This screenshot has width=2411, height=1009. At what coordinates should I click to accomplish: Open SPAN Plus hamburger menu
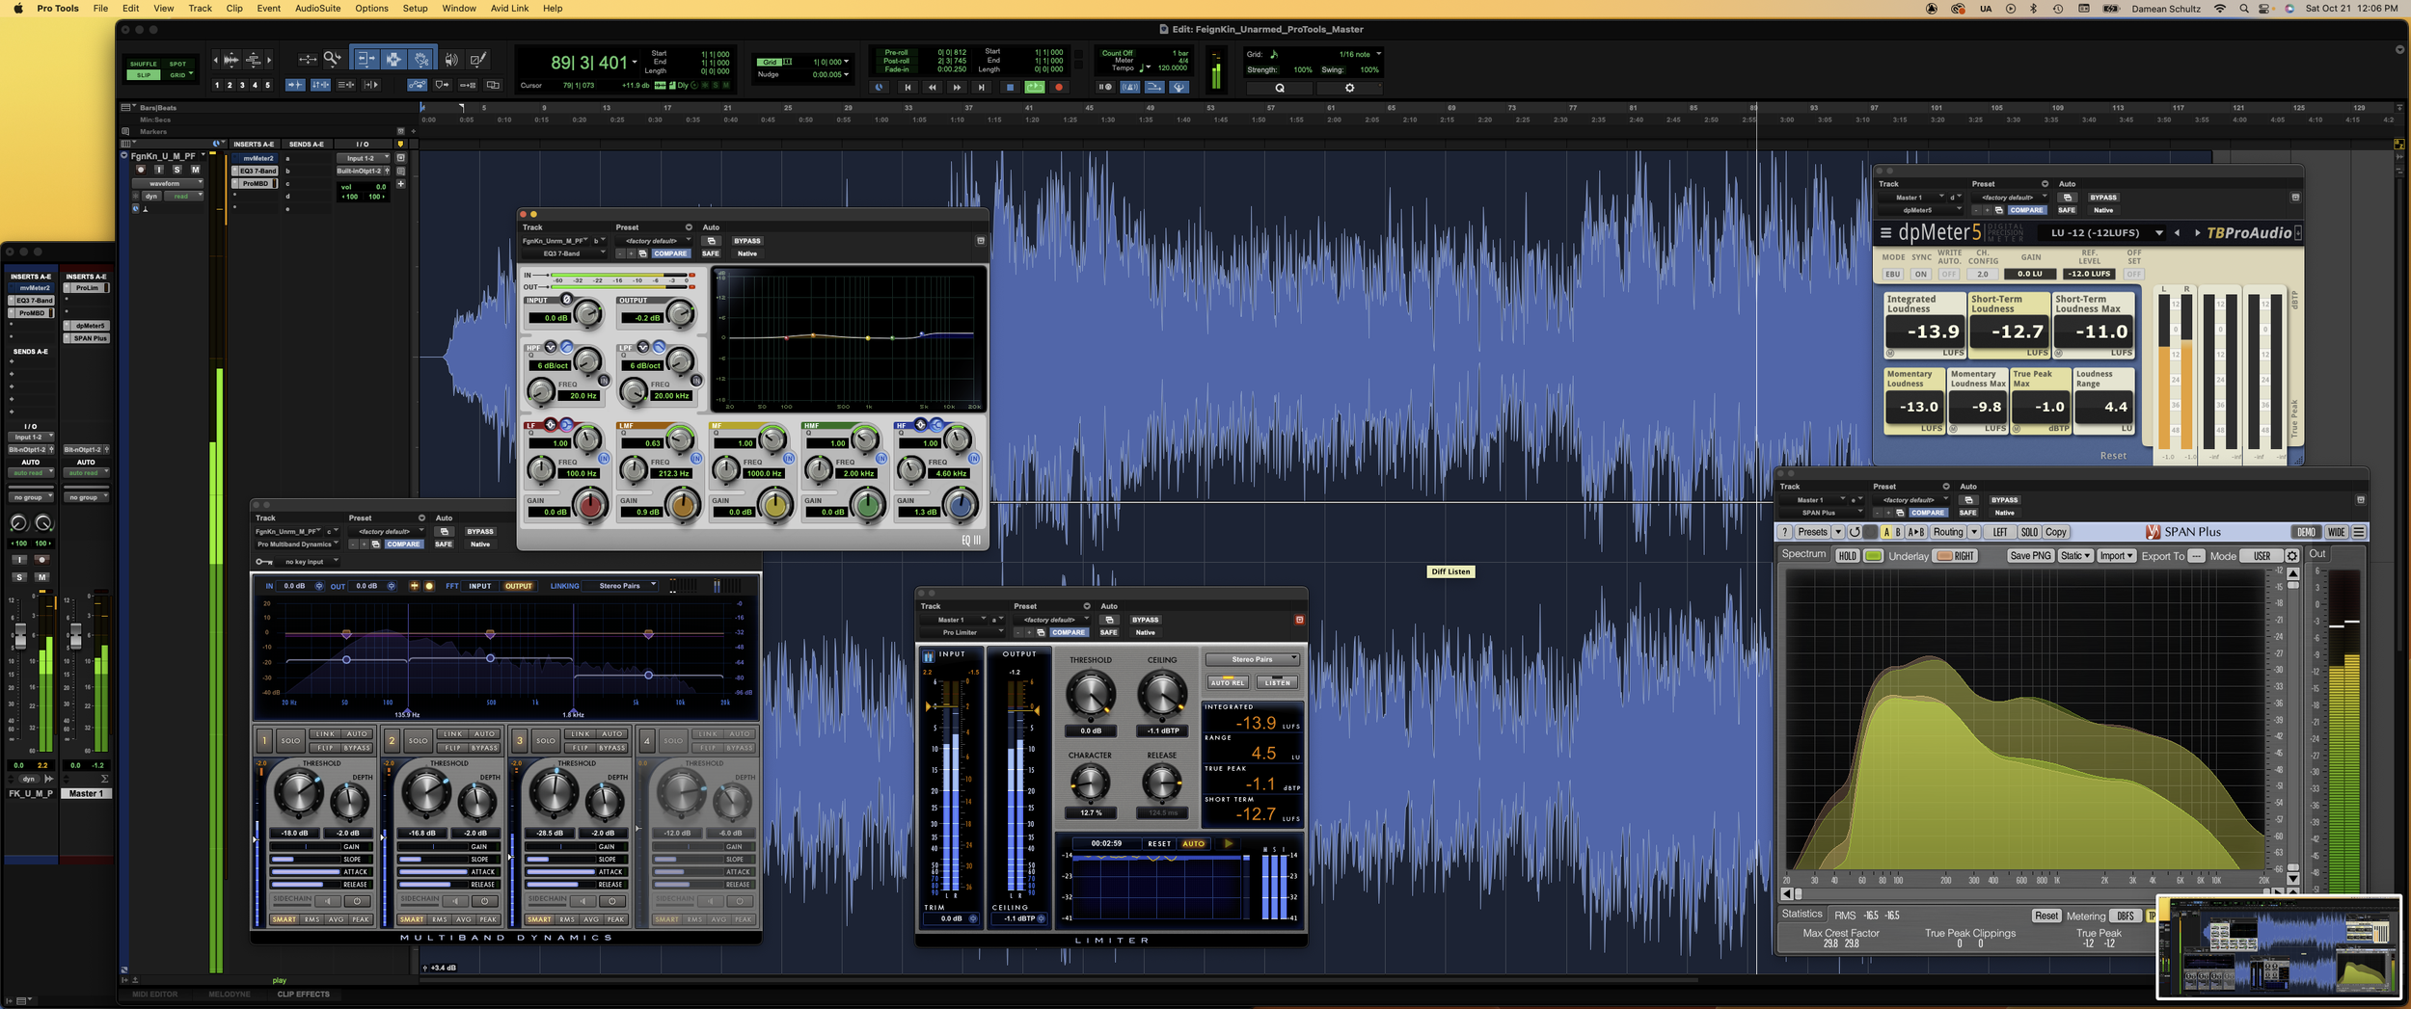click(x=2359, y=532)
